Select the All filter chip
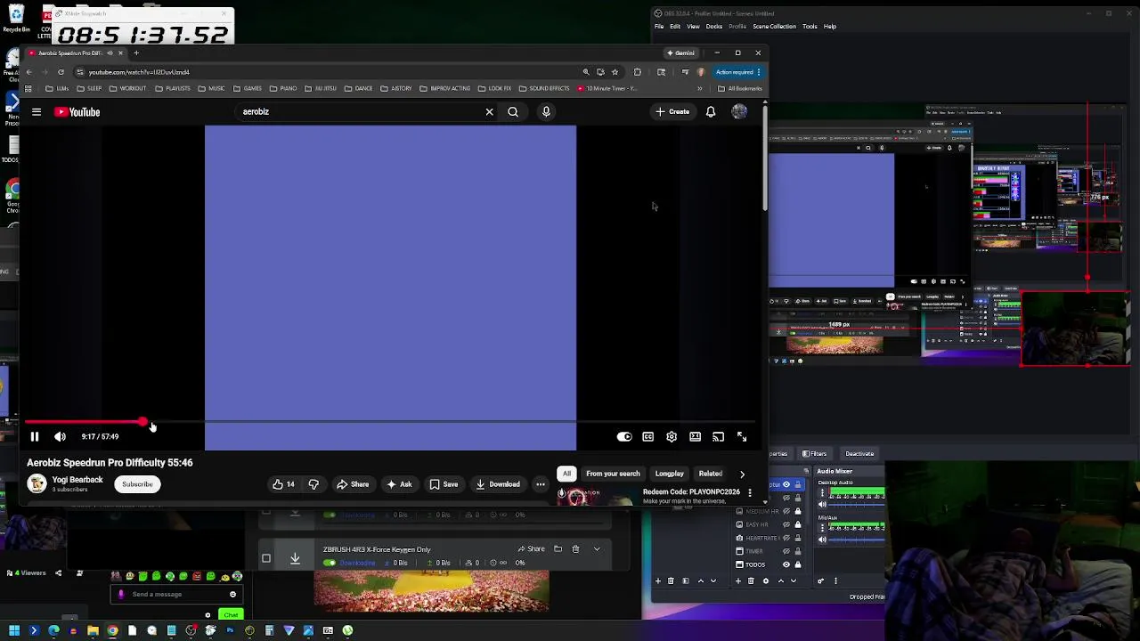The image size is (1140, 641). [566, 474]
